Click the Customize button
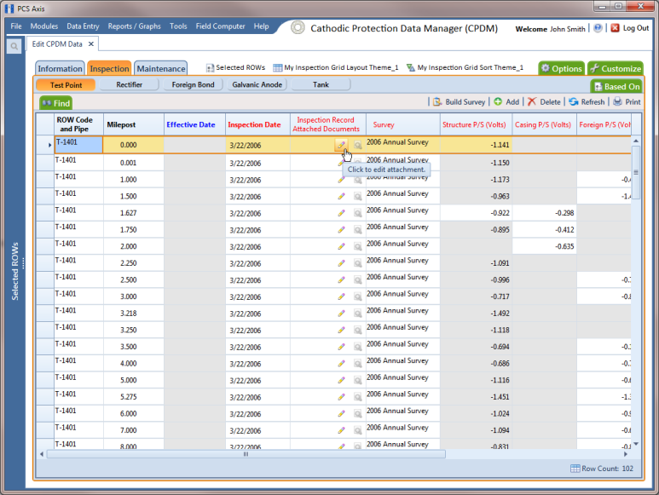 click(616, 68)
